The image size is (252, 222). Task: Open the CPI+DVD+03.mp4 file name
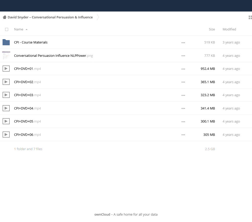(28, 95)
